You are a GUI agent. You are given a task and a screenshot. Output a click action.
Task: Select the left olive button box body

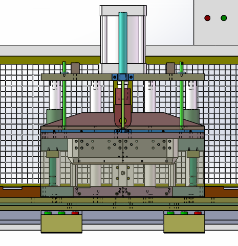61,223
